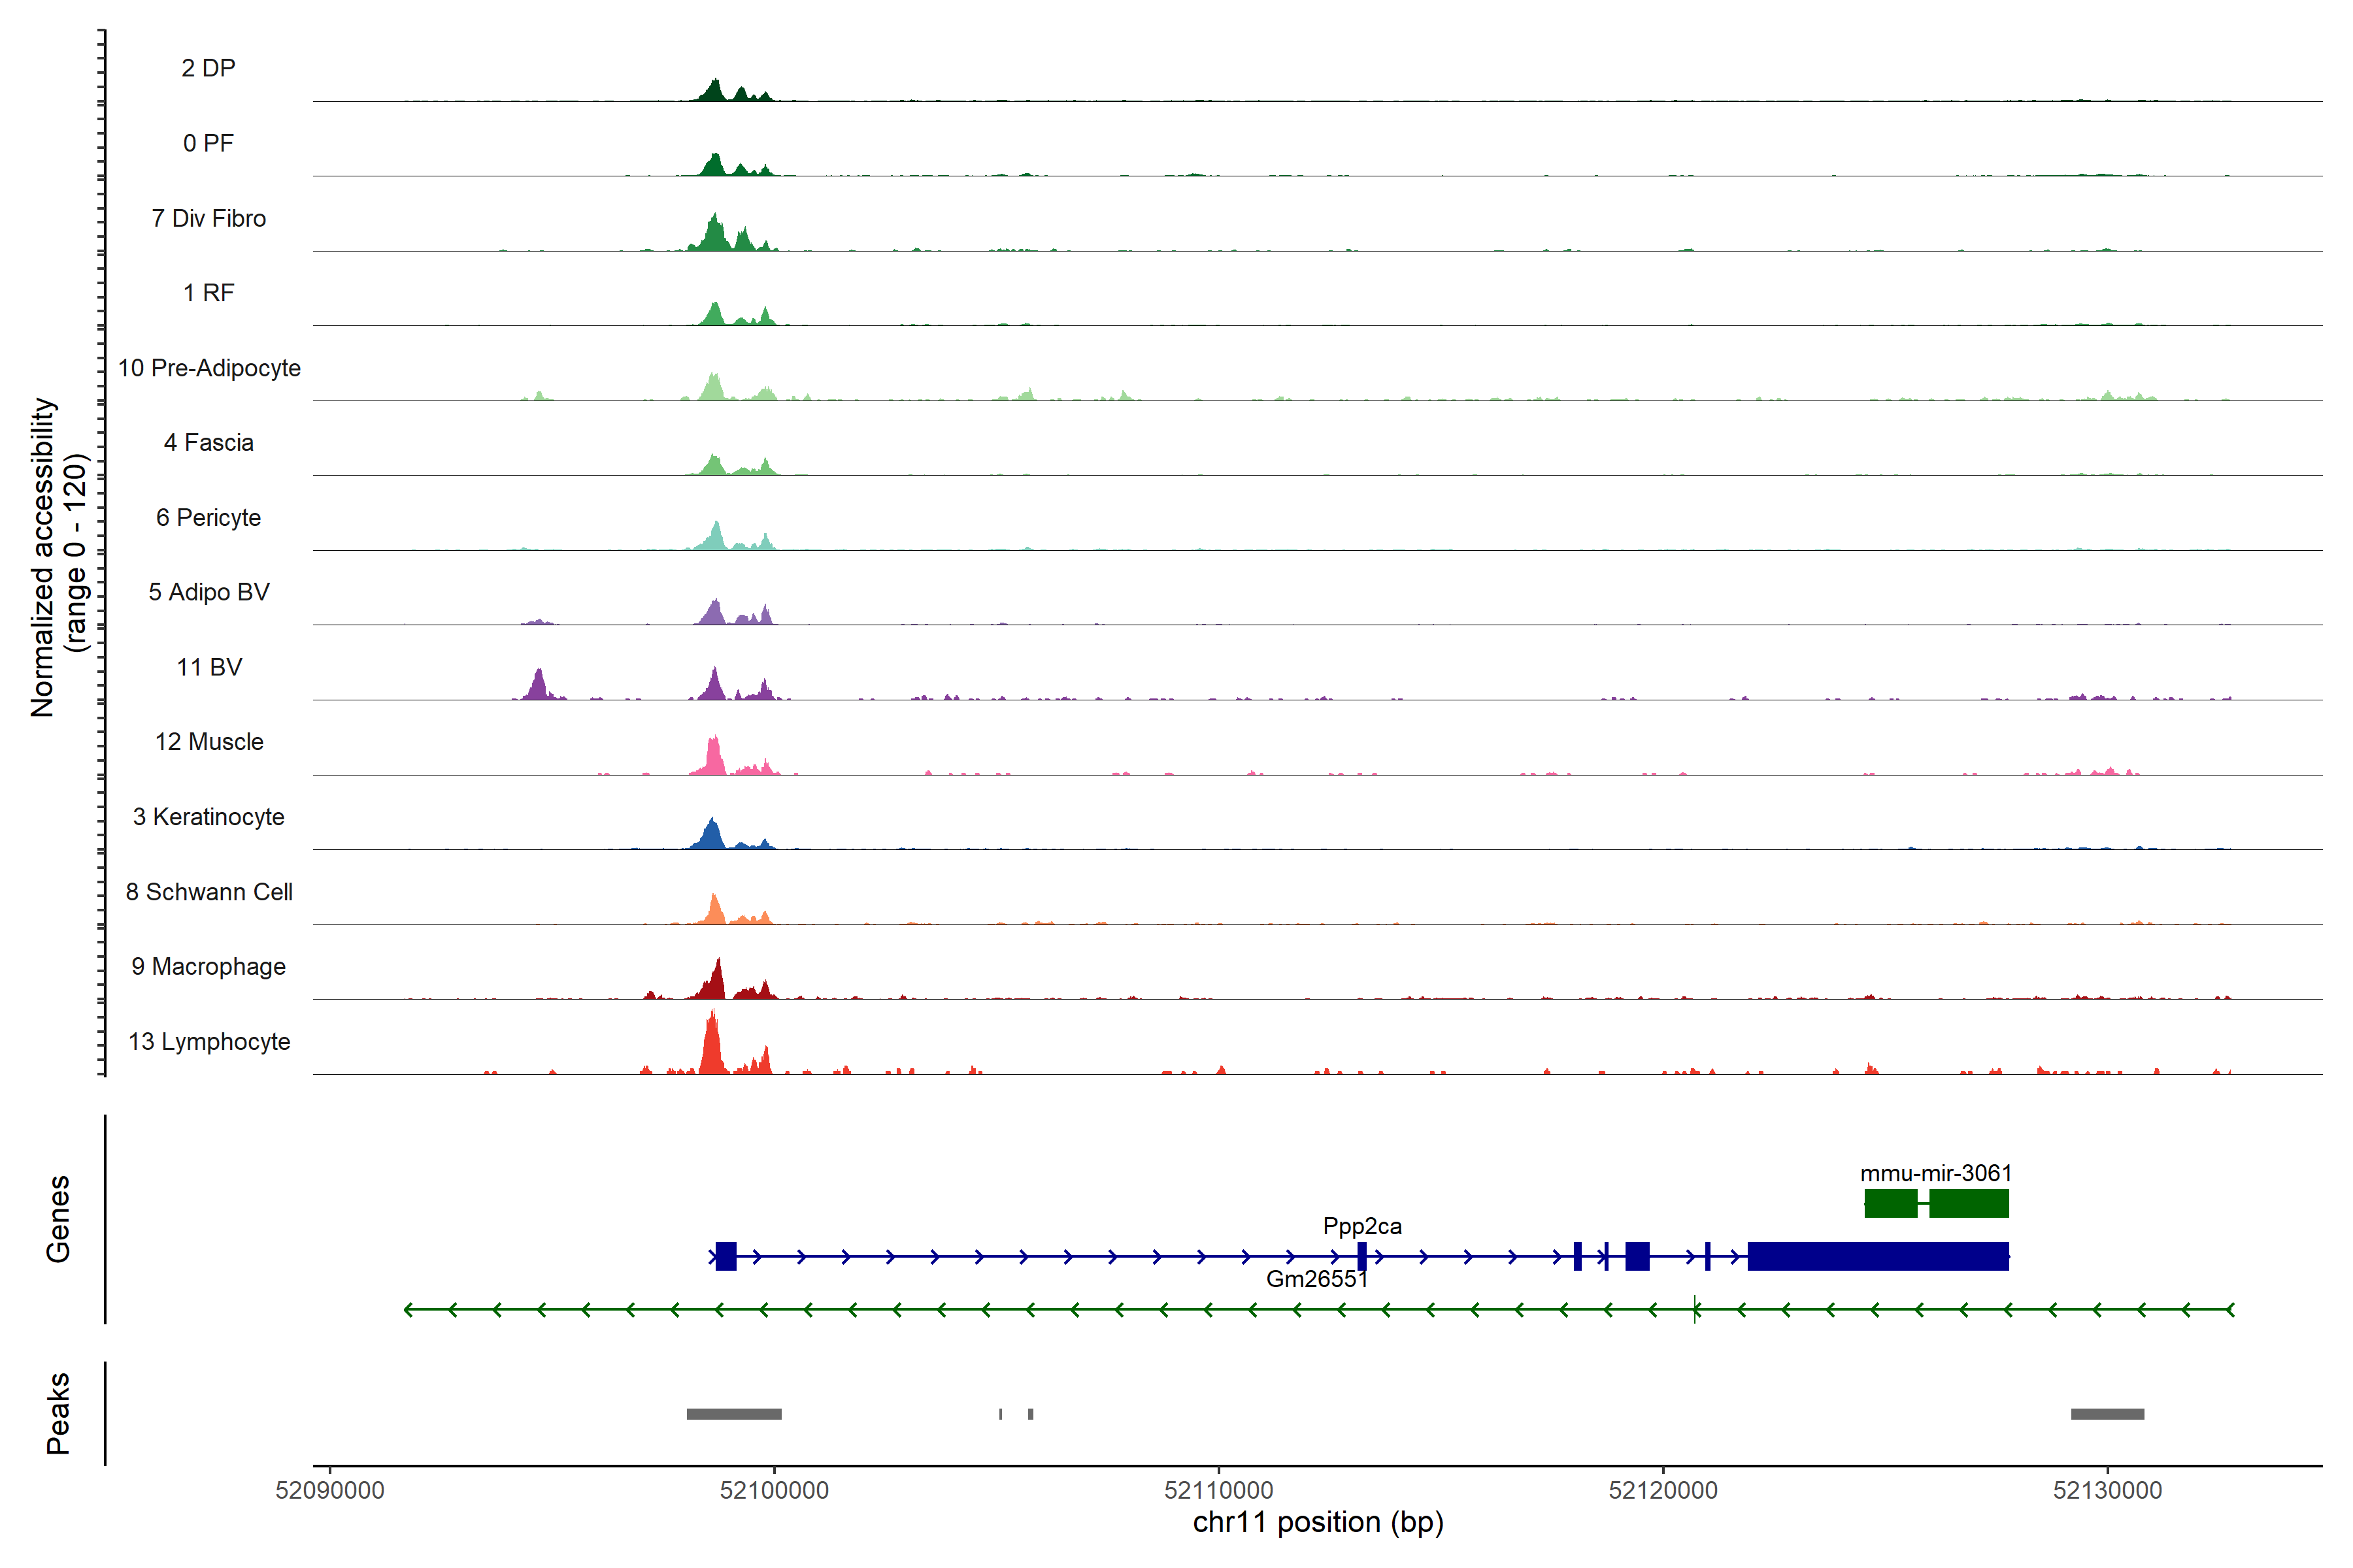The image size is (2353, 1568).
Task: Click the Gm26551 gene label
Action: click(1316, 1279)
